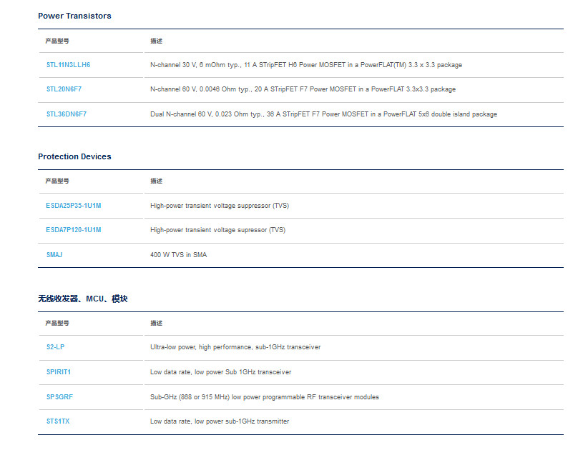This screenshot has height=450, width=583.
Task: Click the "Low data rate, low power sub-1GHz transmitter" text
Action: (220, 421)
